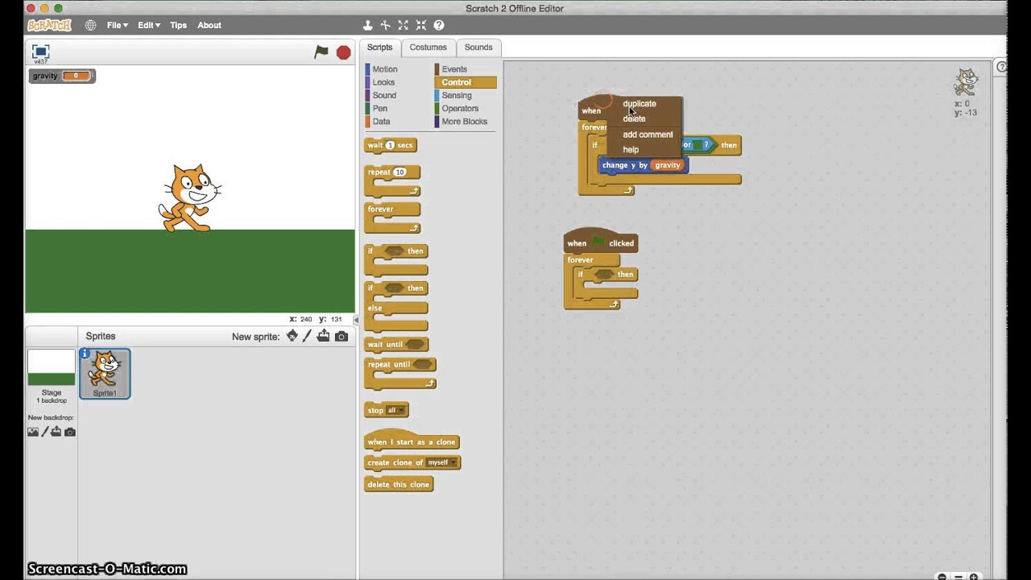Select the Duplicate stamp tool
This screenshot has height=580, width=1031.
pos(367,25)
